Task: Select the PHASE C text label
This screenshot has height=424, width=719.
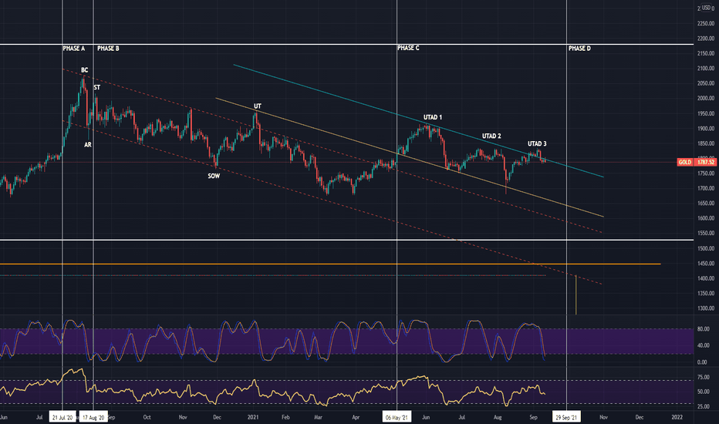Action: point(408,48)
